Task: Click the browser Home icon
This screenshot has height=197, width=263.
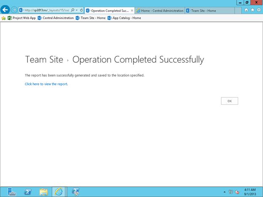Action: [x=246, y=10]
